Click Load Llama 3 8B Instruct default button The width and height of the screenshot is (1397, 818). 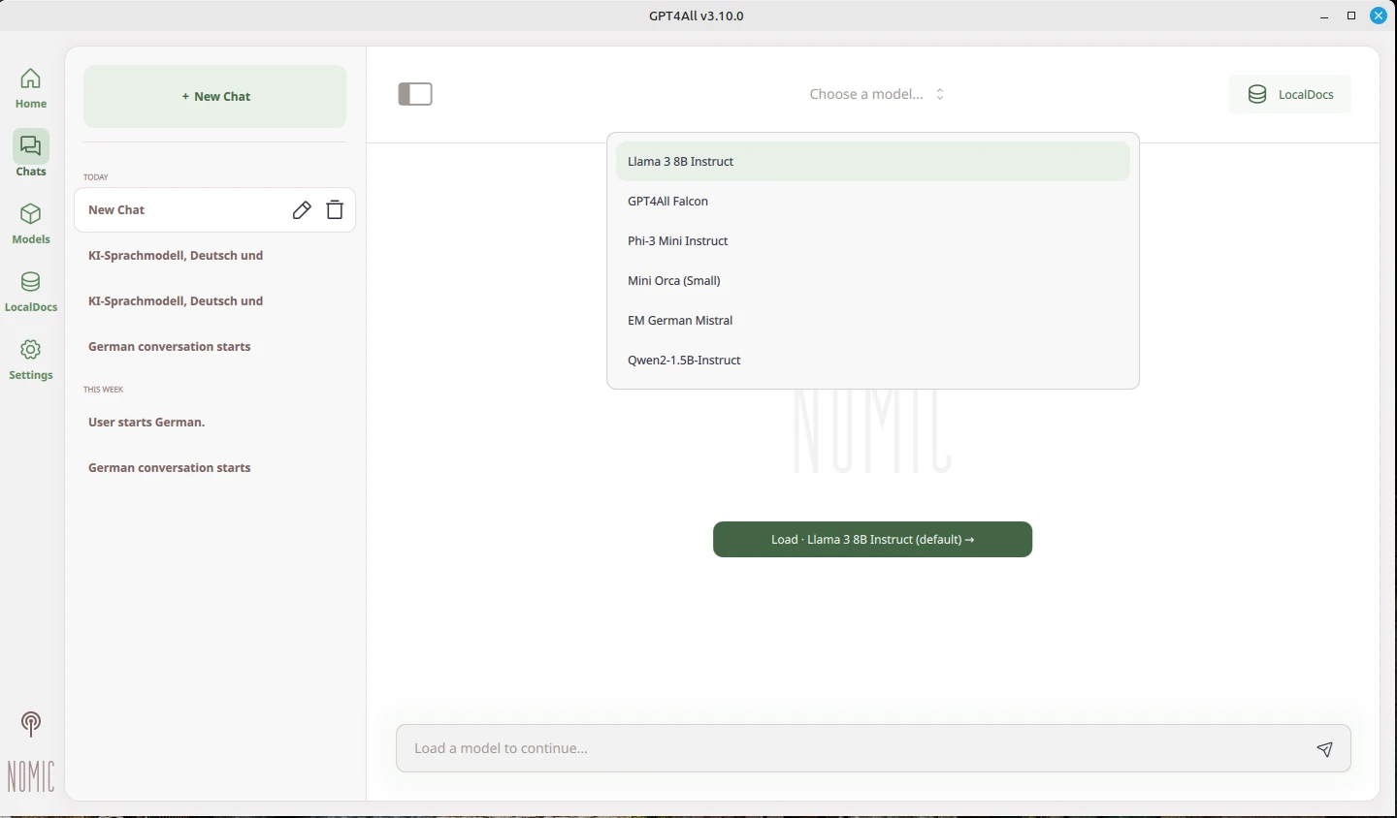click(873, 540)
